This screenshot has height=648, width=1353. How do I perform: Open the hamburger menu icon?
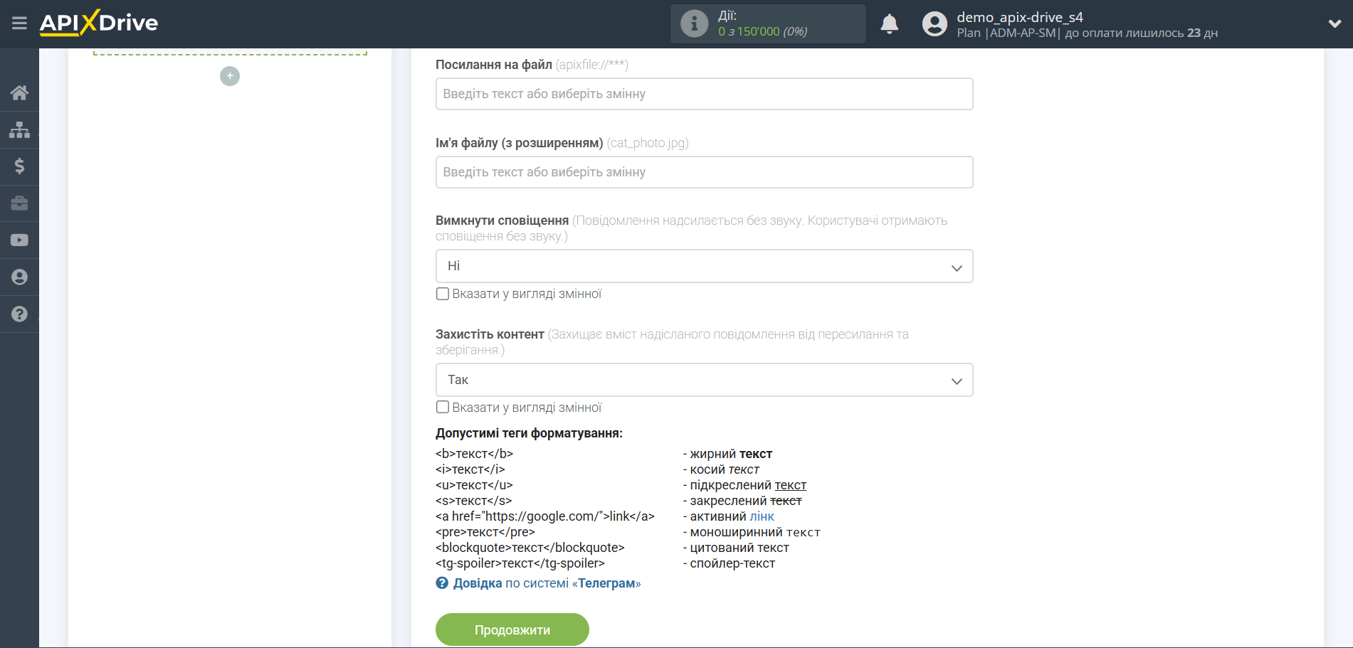point(19,23)
